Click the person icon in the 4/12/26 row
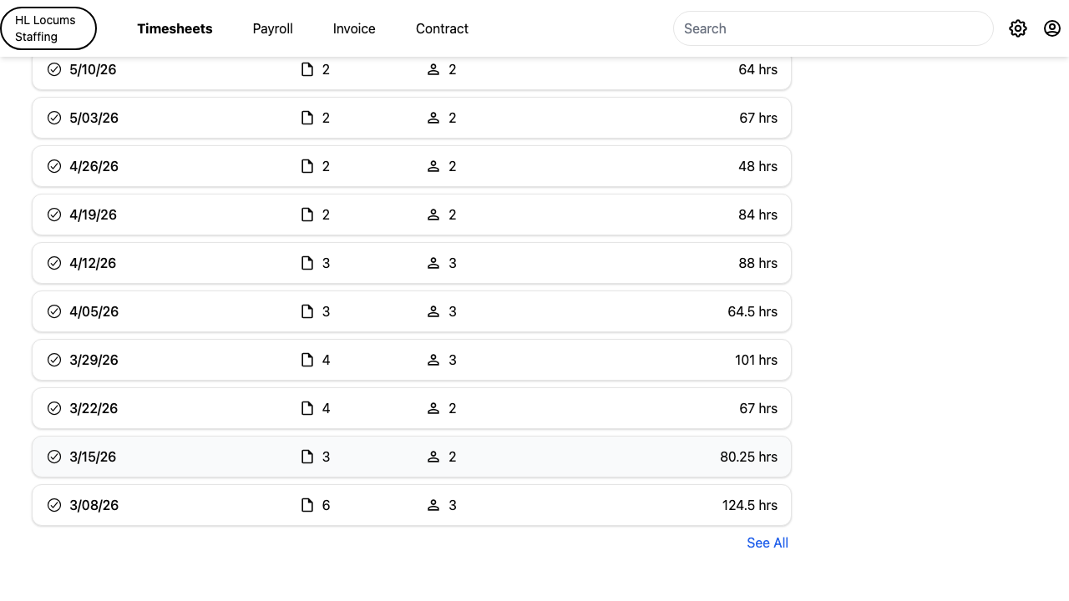The width and height of the screenshot is (1069, 601). click(x=433, y=263)
